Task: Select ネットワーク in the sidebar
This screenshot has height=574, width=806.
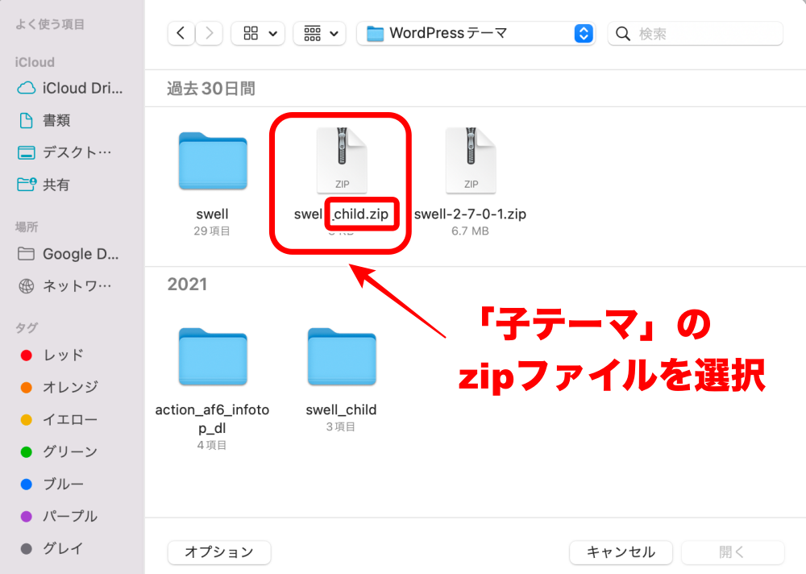Action: click(64, 285)
